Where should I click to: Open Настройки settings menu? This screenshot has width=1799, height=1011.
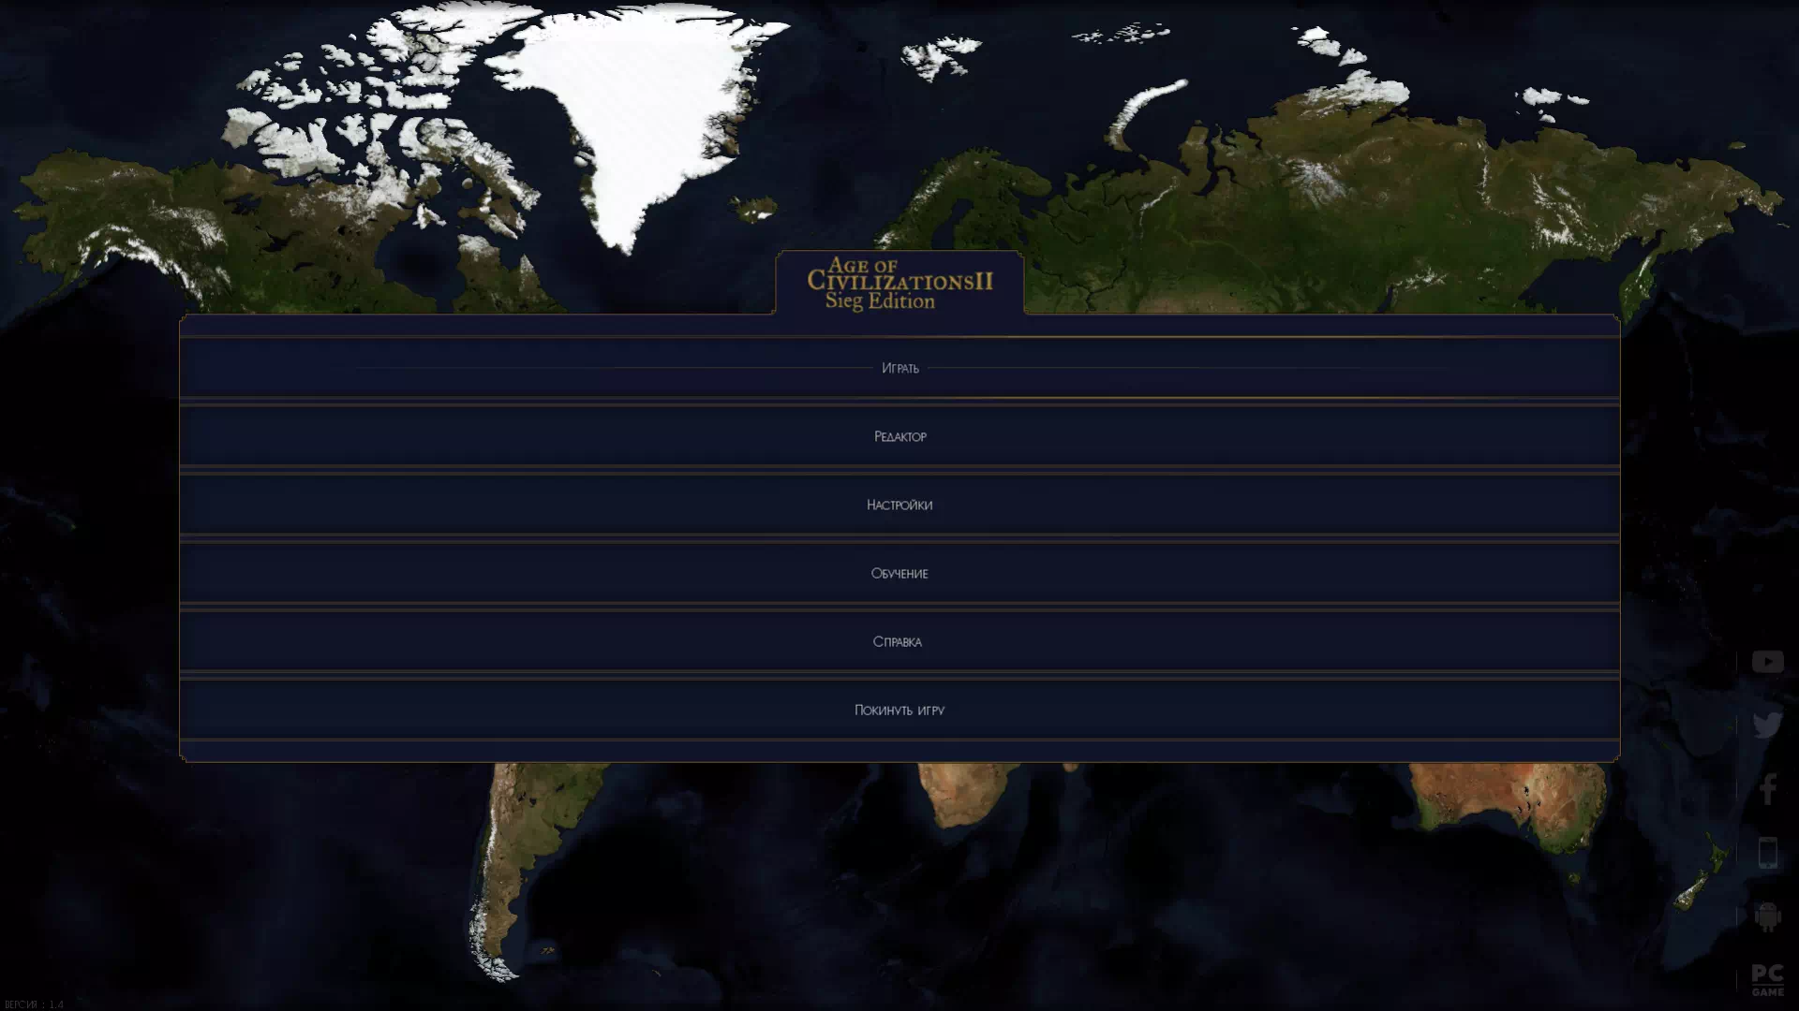(x=899, y=505)
